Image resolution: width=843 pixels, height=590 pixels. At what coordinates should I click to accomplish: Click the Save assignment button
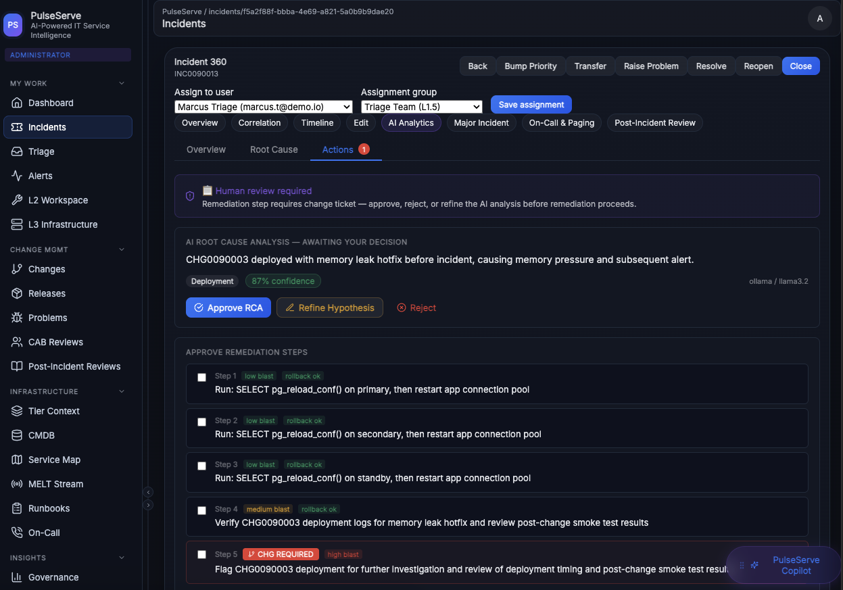point(531,105)
